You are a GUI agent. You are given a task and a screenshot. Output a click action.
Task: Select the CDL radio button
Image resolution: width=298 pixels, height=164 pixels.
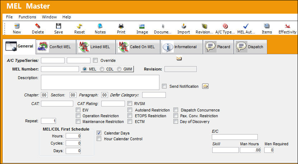point(102,69)
